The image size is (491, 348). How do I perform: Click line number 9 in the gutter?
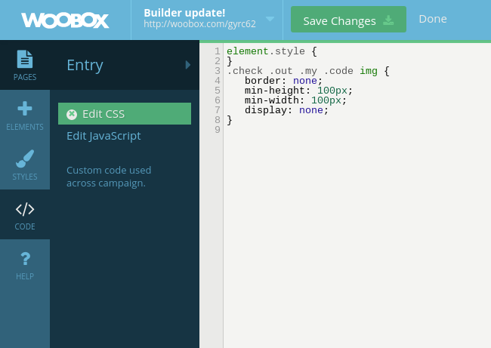[218, 130]
